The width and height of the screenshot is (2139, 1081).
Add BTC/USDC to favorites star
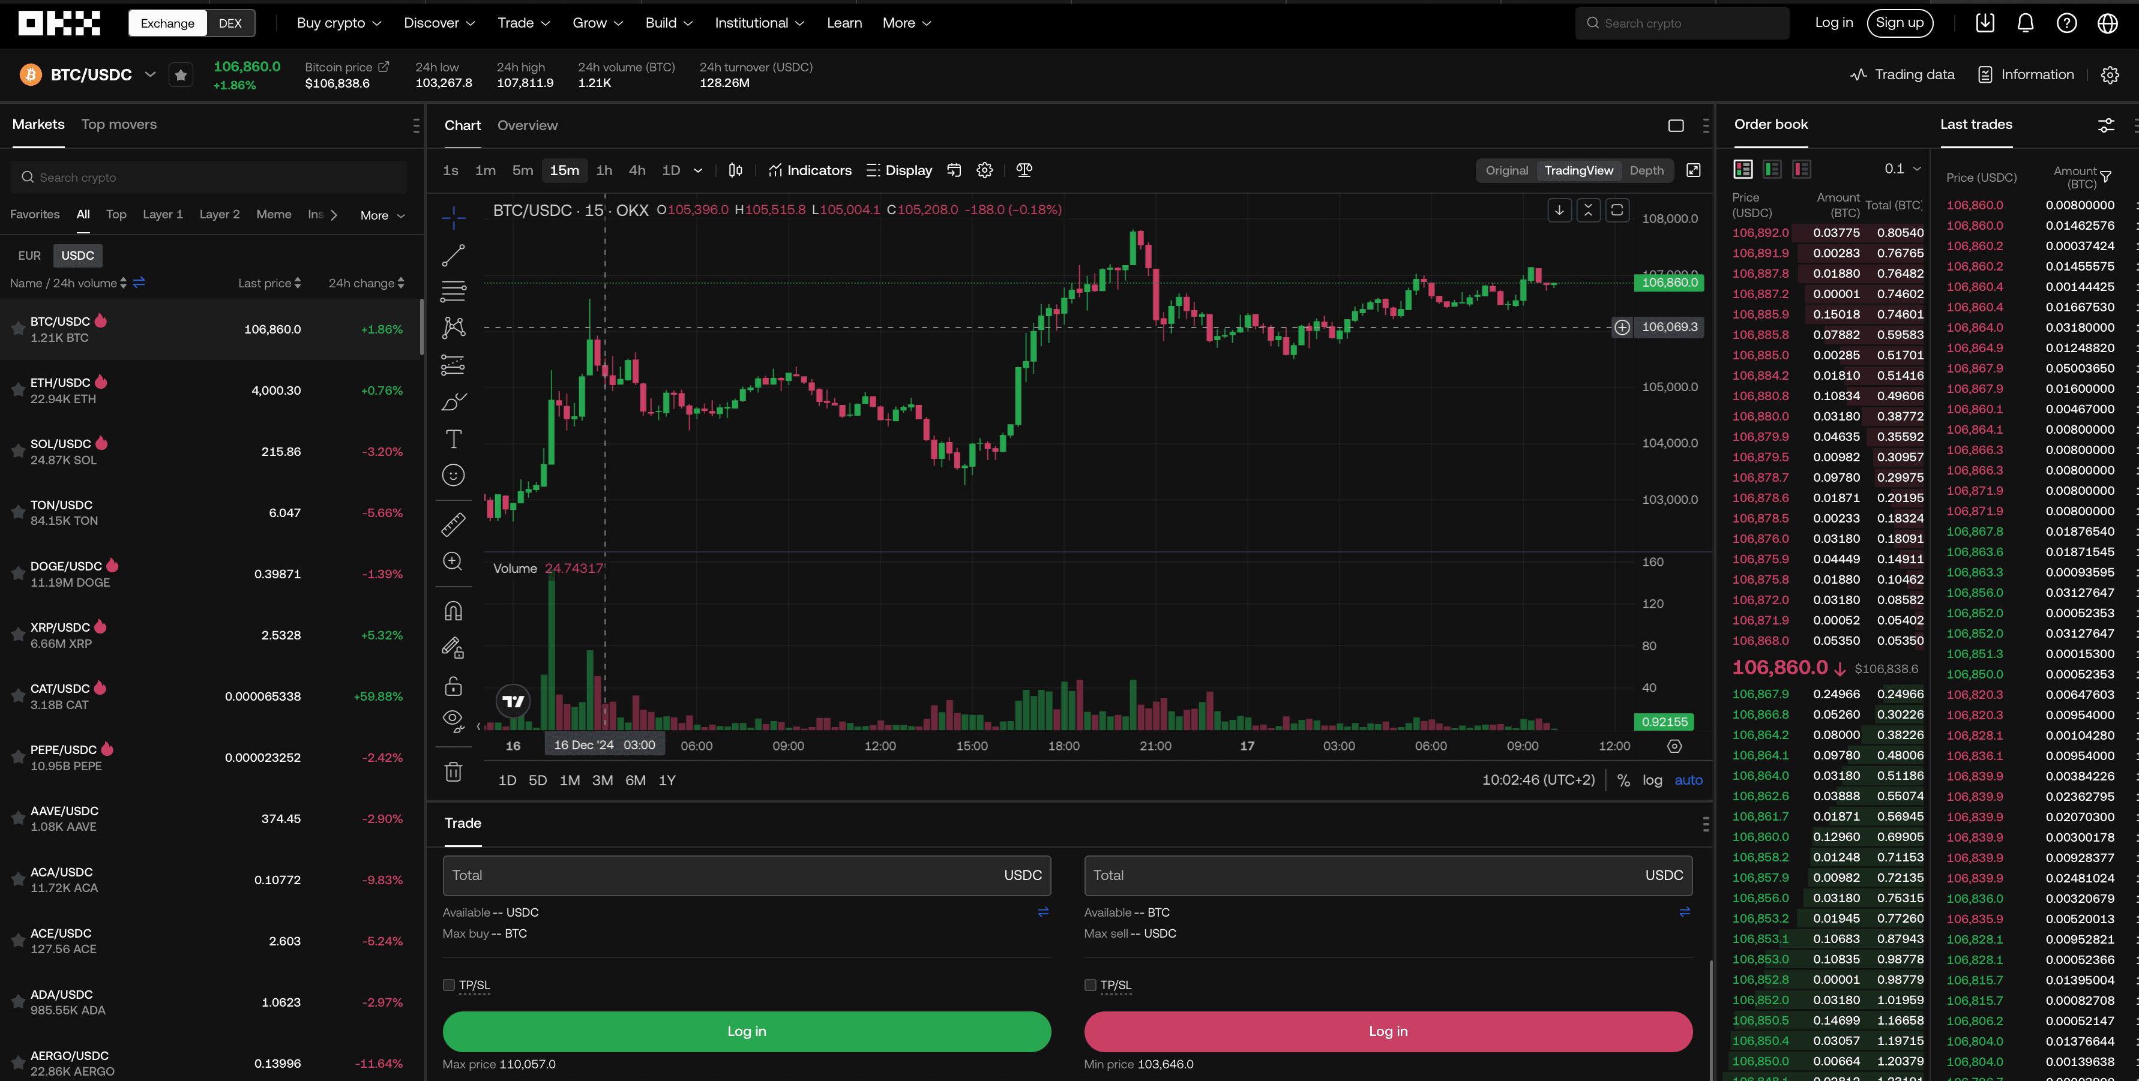click(180, 75)
